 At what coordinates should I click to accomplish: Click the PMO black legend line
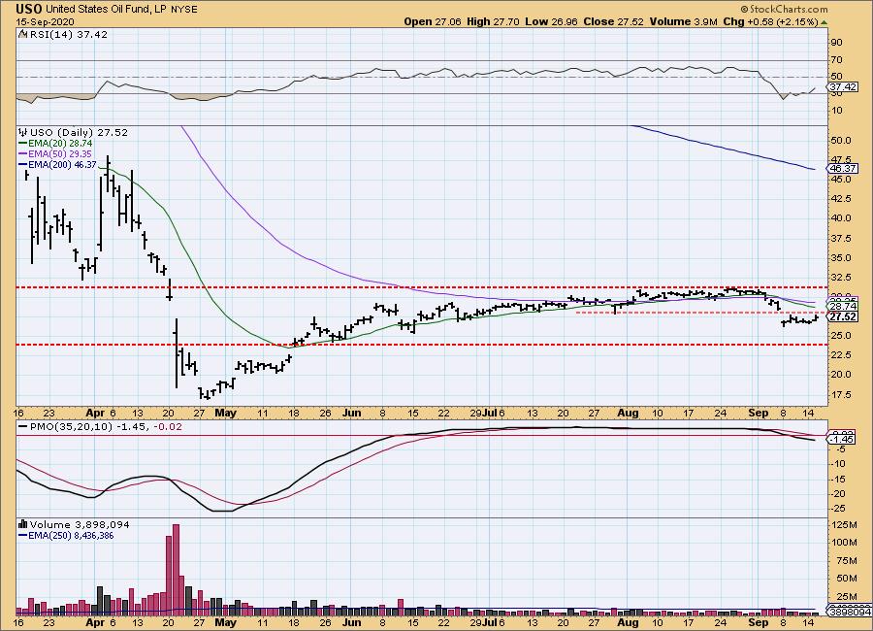23,427
